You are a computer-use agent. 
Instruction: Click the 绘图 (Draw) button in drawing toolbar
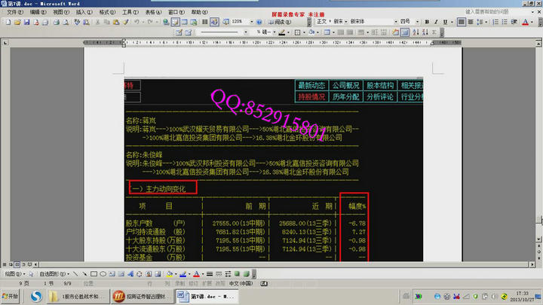click(x=11, y=274)
